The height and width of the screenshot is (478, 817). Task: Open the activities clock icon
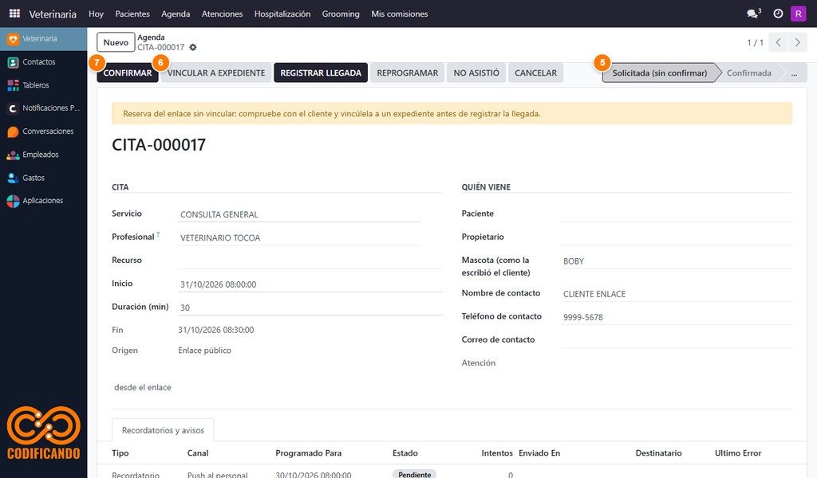[778, 14]
